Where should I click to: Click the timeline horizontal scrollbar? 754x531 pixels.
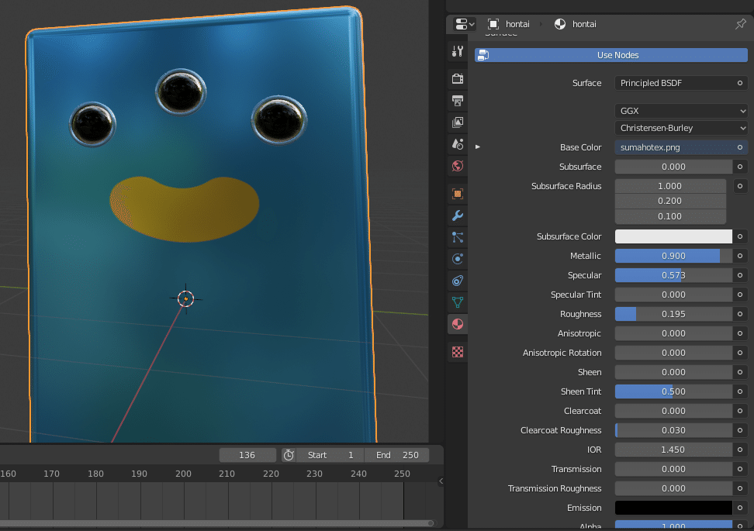[216, 522]
